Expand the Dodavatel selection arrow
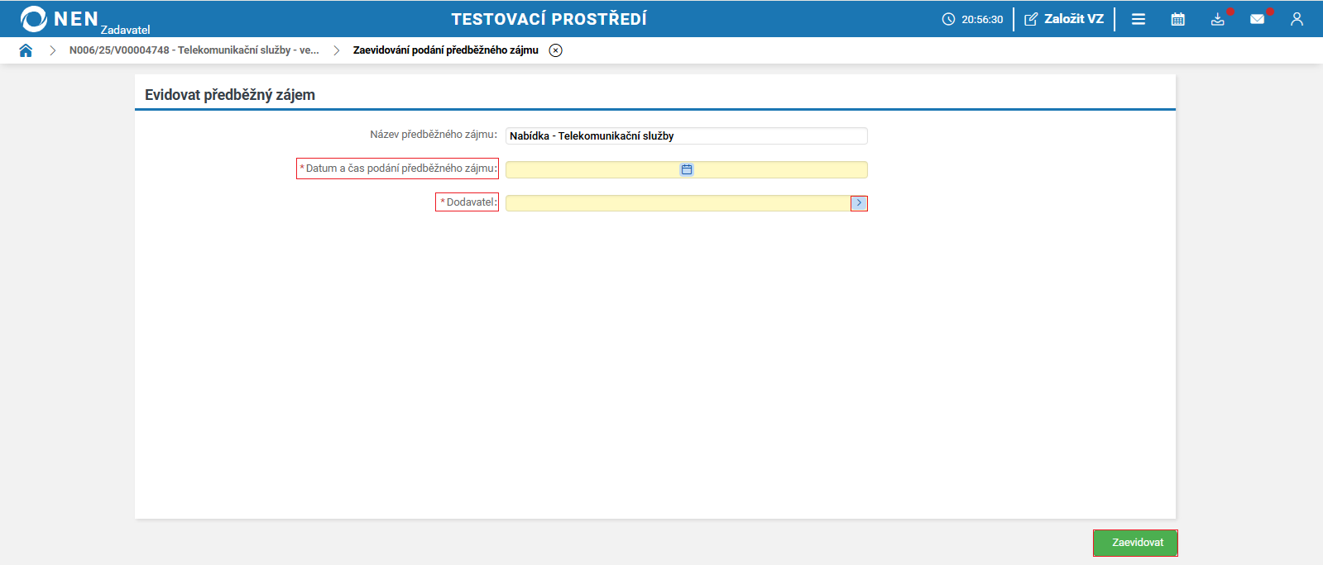 coord(859,203)
